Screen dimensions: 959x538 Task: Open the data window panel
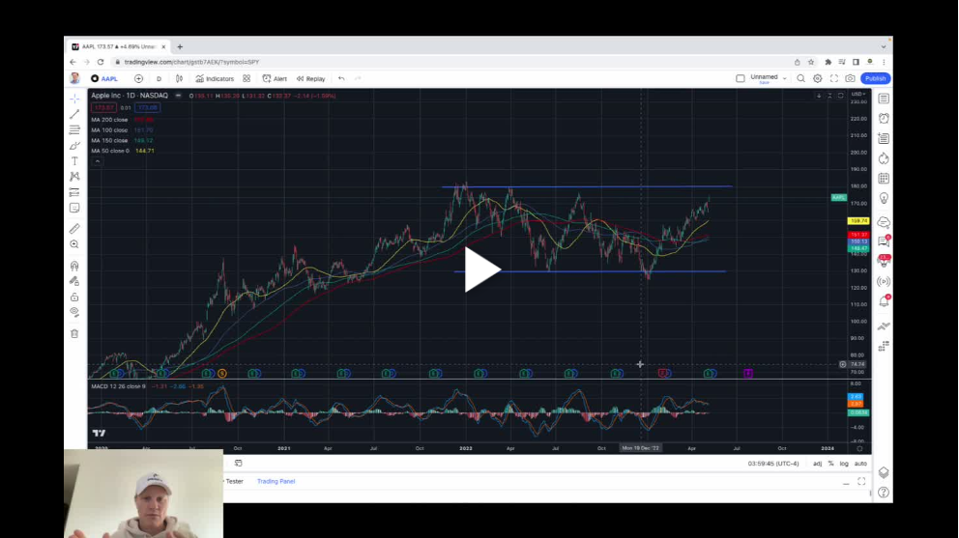click(x=884, y=139)
